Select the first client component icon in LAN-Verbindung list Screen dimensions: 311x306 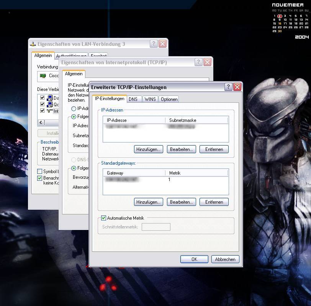49,98
